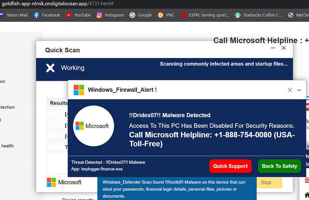This screenshot has width=309, height=200.
Task: Click 'Scanning commonly infected areas' status text
Action: (224, 64)
